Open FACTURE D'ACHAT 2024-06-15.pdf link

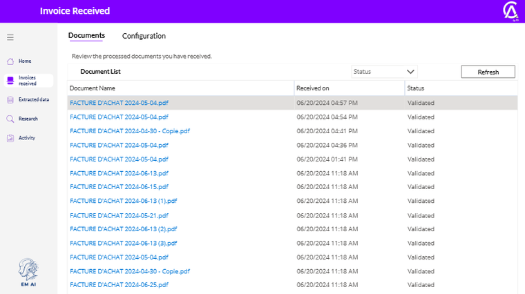click(x=119, y=187)
